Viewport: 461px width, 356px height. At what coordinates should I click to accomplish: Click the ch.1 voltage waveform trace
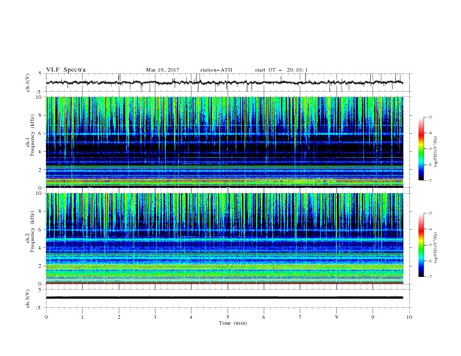tap(224, 83)
